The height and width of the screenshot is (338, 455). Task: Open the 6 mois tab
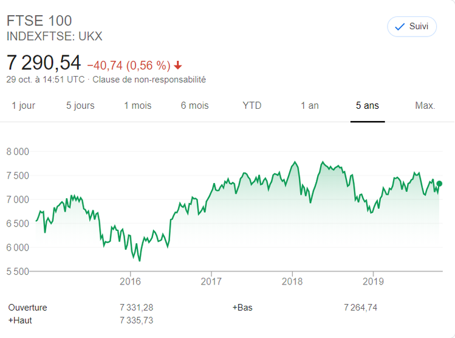click(194, 105)
